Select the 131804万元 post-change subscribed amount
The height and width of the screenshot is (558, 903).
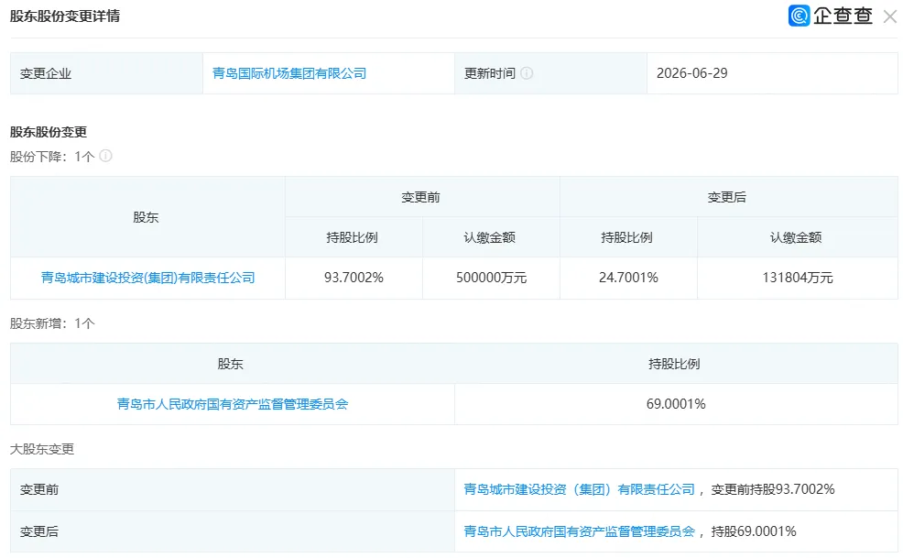[x=798, y=278]
